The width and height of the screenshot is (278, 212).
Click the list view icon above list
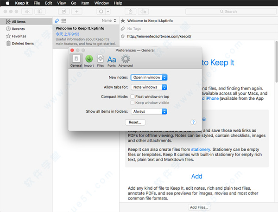(63, 21)
